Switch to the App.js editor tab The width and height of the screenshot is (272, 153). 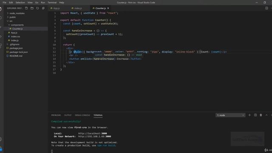click(x=57, y=8)
